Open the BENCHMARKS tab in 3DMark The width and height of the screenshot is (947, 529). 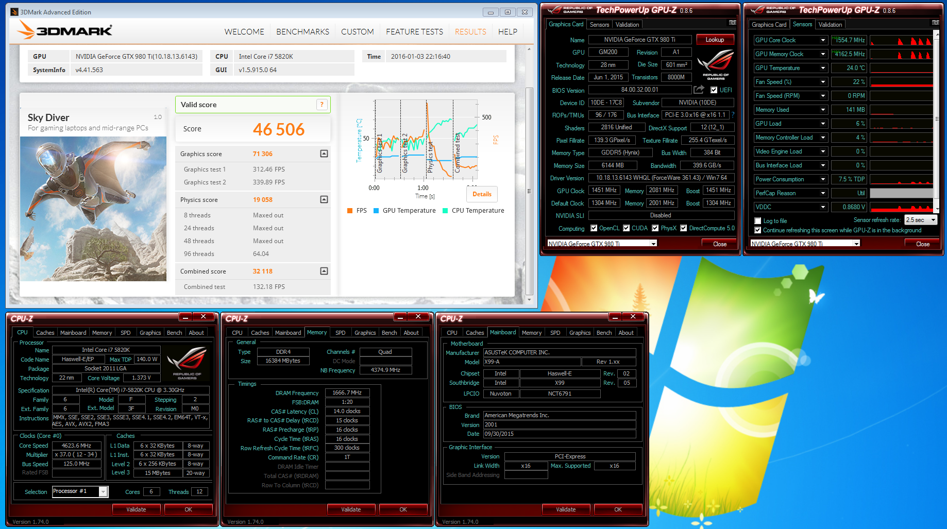pyautogui.click(x=302, y=32)
